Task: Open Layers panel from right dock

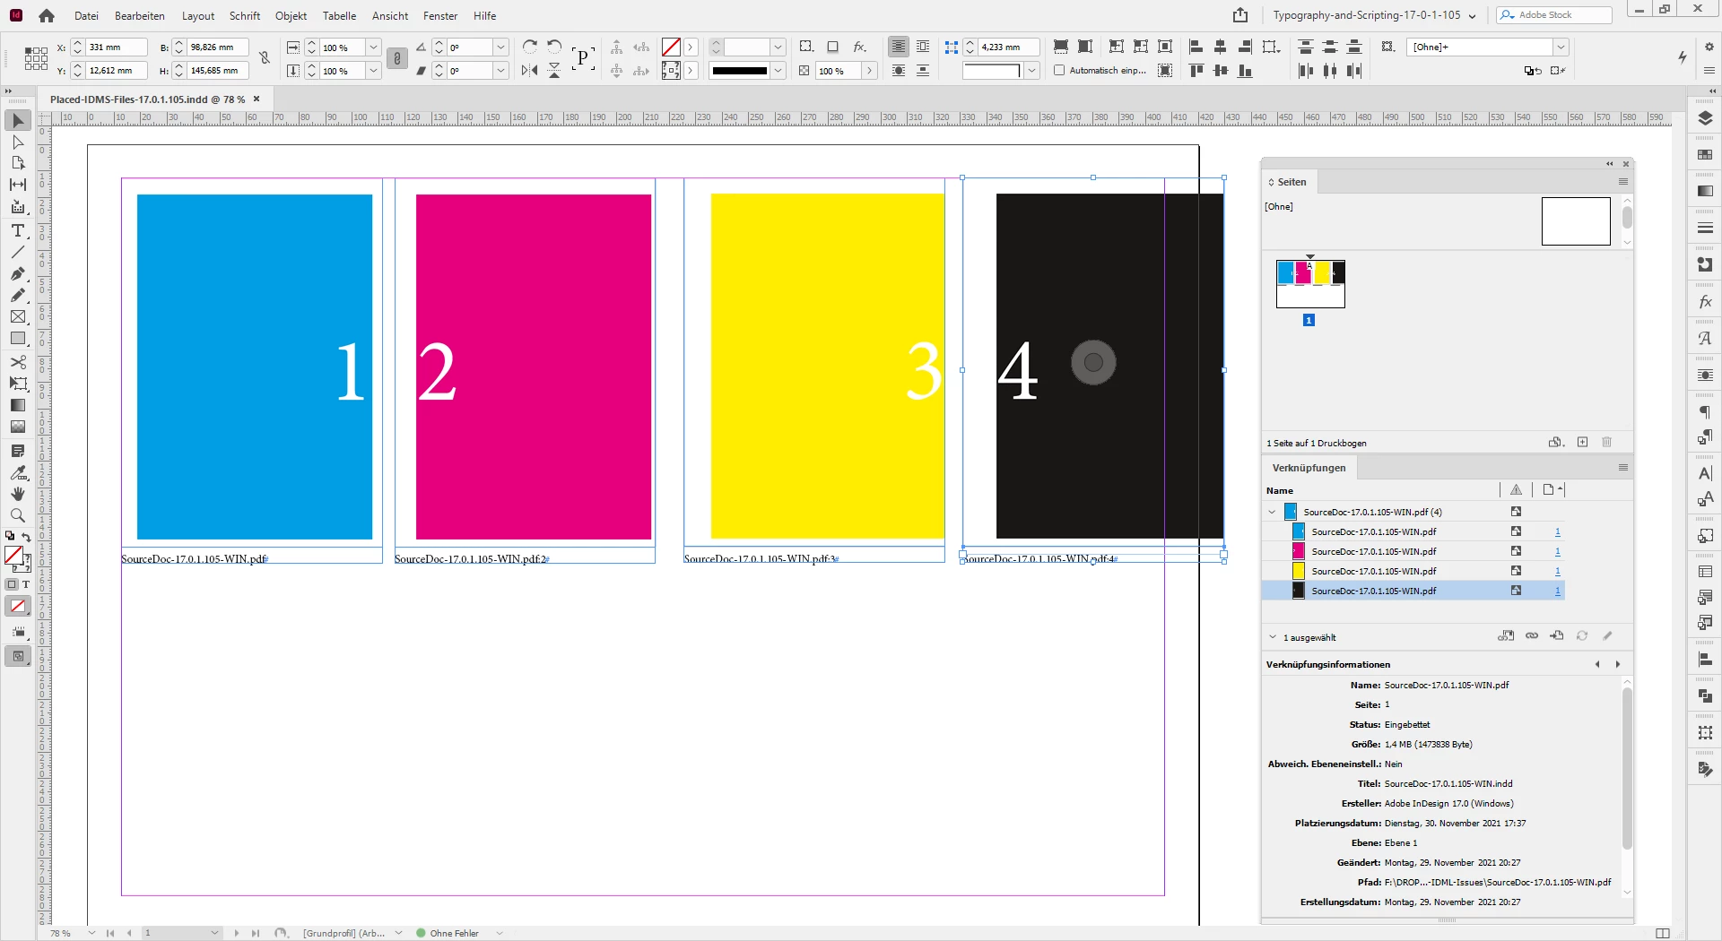Action: pos(1705,118)
